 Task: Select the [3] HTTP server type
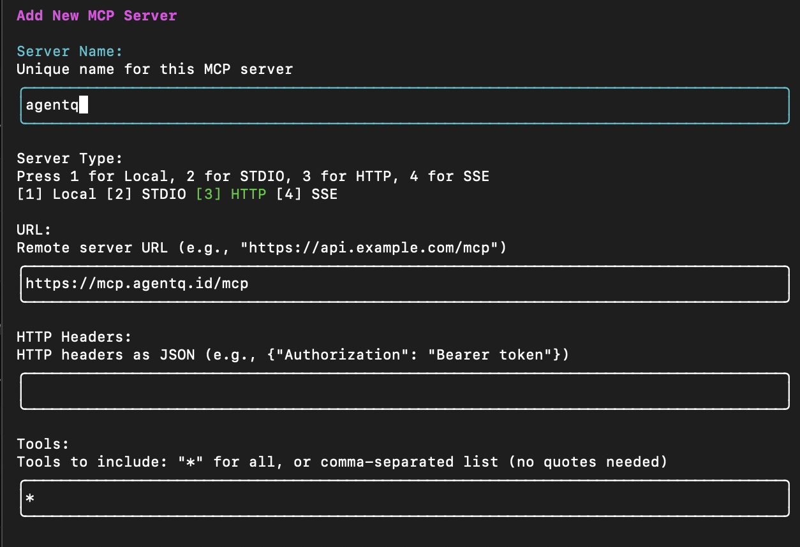point(231,194)
